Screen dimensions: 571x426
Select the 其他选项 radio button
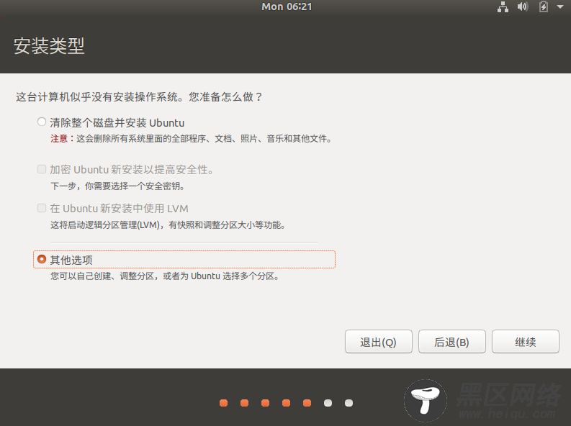click(42, 259)
